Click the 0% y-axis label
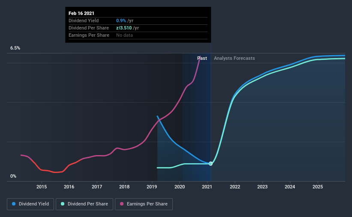The image size is (352, 217). [x=13, y=176]
